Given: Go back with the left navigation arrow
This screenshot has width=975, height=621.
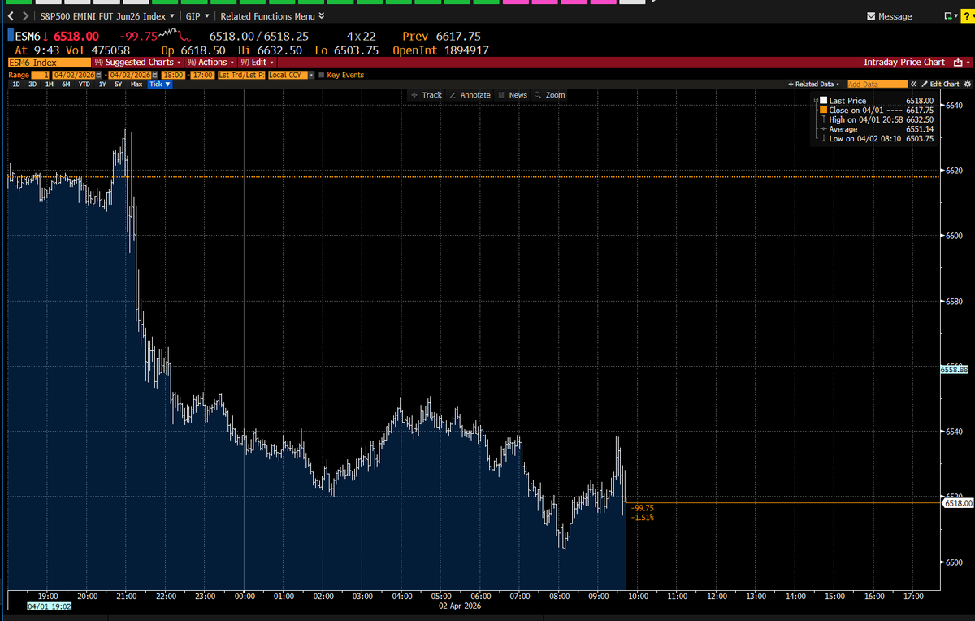Looking at the screenshot, I should pos(11,16).
